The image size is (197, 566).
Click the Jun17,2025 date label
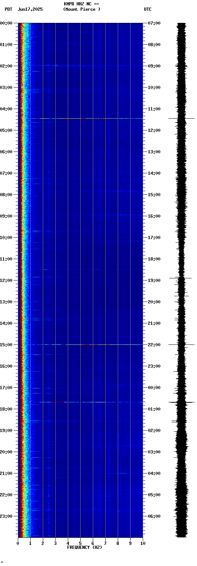[x=30, y=9]
